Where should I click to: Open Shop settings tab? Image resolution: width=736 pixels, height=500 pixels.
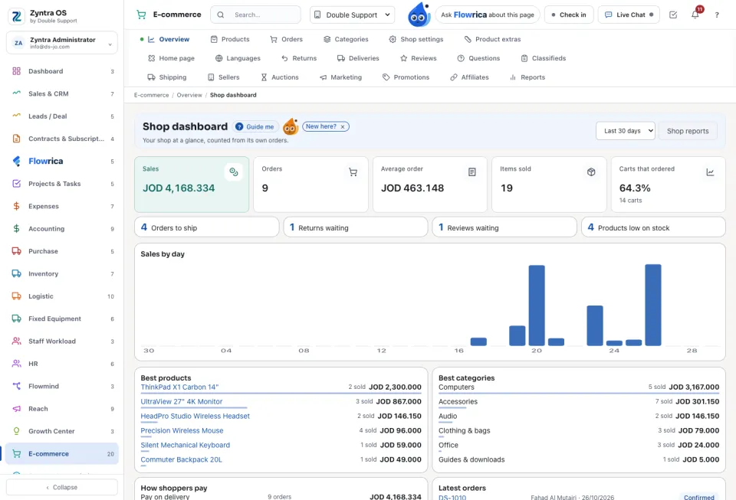click(x=416, y=39)
